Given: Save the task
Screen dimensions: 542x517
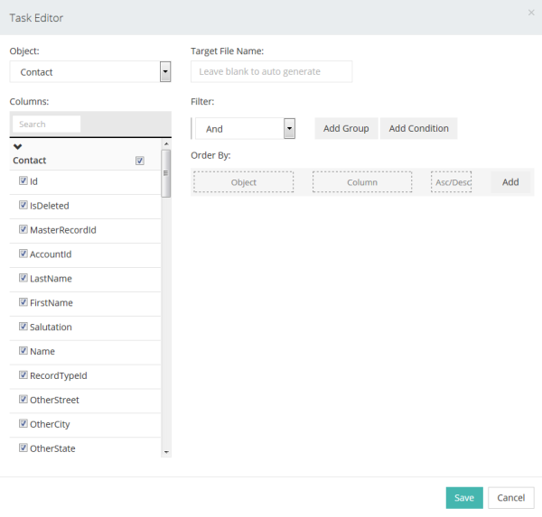Looking at the screenshot, I should tap(463, 498).
